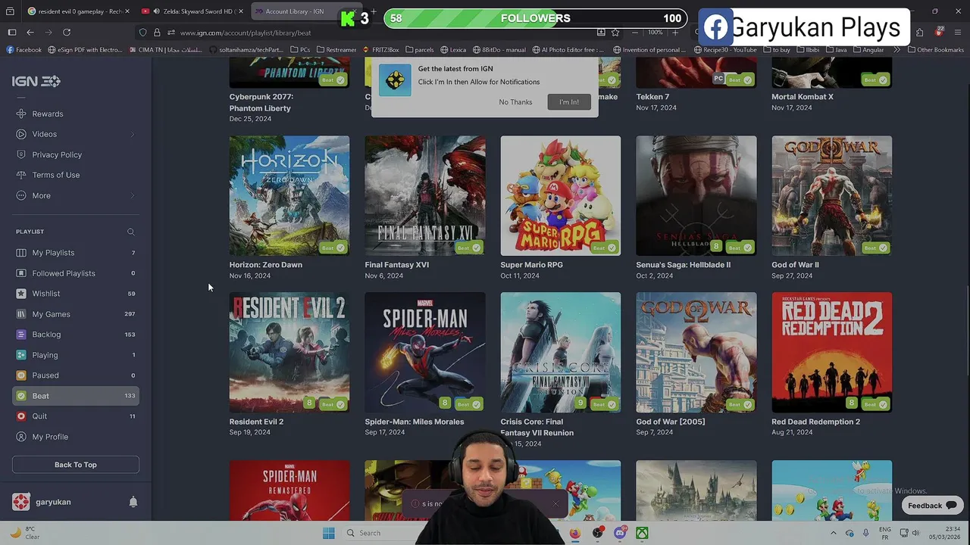Toggle Beat status on Final Fantasy XVI
The height and width of the screenshot is (545, 970).
tap(468, 248)
